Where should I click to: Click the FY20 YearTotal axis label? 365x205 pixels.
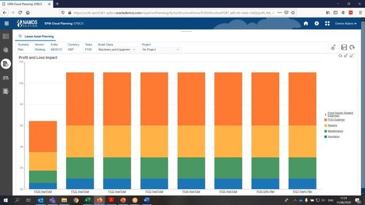[43, 192]
